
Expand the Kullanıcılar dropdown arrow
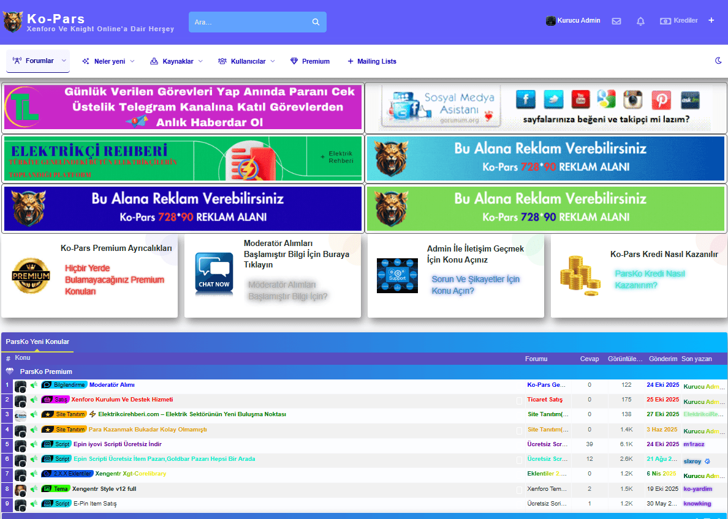click(273, 61)
